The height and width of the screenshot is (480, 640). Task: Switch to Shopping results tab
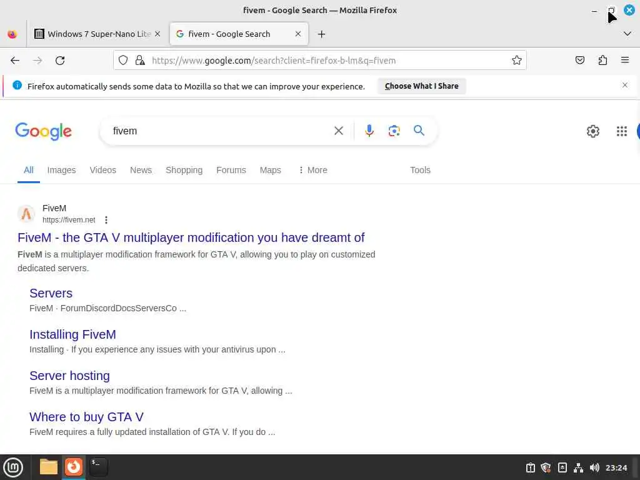184,170
